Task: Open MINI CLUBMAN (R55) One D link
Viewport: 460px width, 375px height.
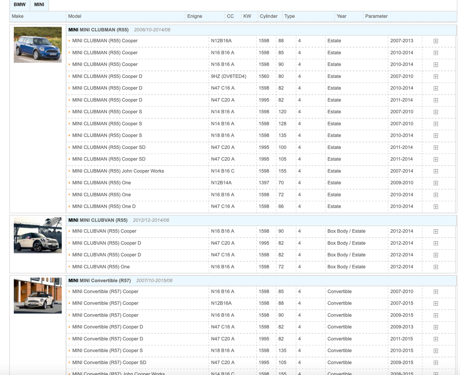Action: pos(104,206)
